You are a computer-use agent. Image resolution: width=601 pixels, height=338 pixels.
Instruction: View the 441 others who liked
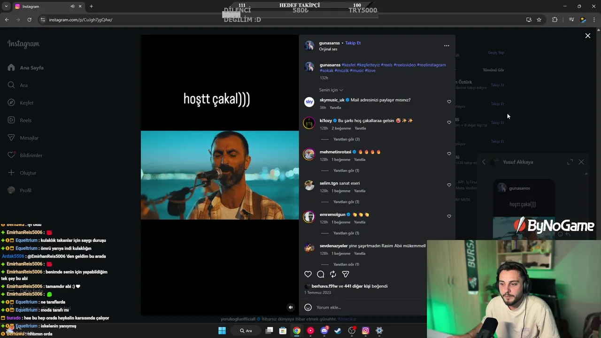(x=357, y=286)
